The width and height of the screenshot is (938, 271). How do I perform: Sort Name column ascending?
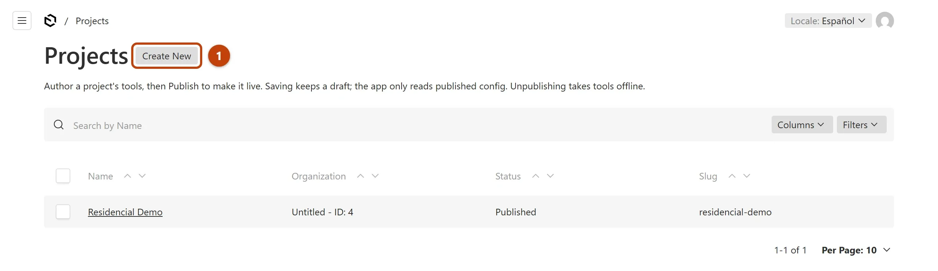128,176
